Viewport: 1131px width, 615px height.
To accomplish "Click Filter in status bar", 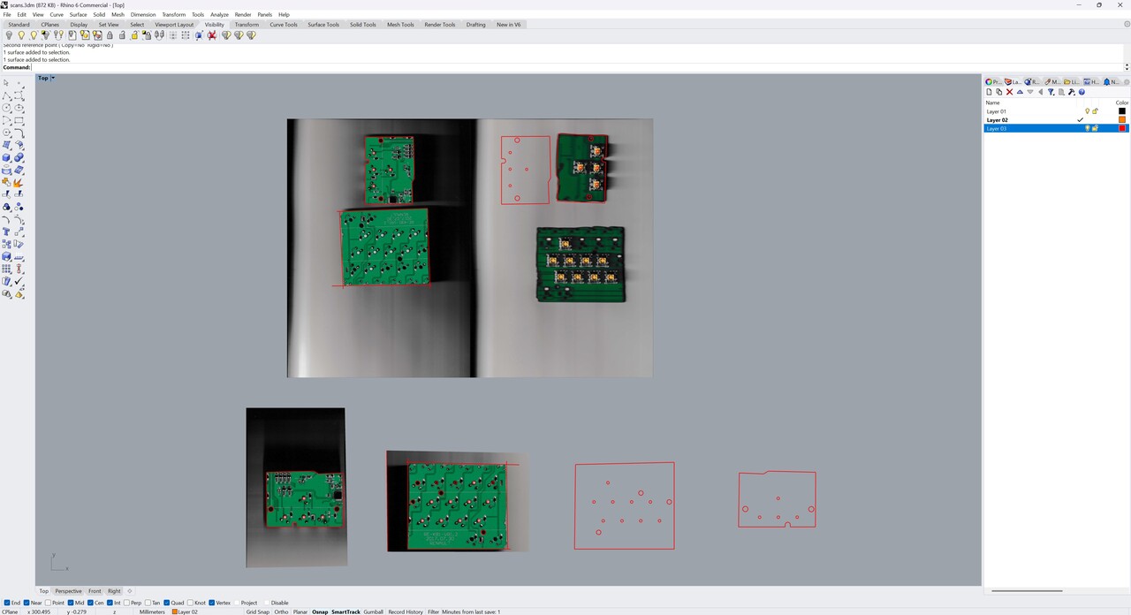I will pyautogui.click(x=434, y=611).
